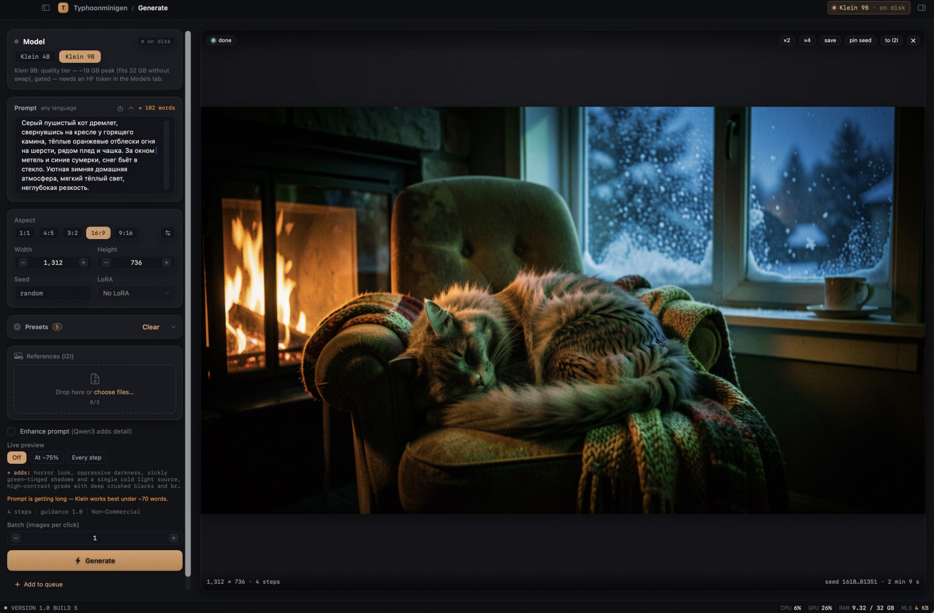Collapse the prompt box with the chevron
Viewport: 934px width, 613px height.
pos(131,108)
